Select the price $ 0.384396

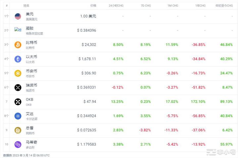pos(86,30)
